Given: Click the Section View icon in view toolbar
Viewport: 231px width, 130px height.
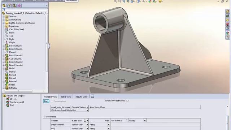Looking at the screenshot, I should click(128, 1).
